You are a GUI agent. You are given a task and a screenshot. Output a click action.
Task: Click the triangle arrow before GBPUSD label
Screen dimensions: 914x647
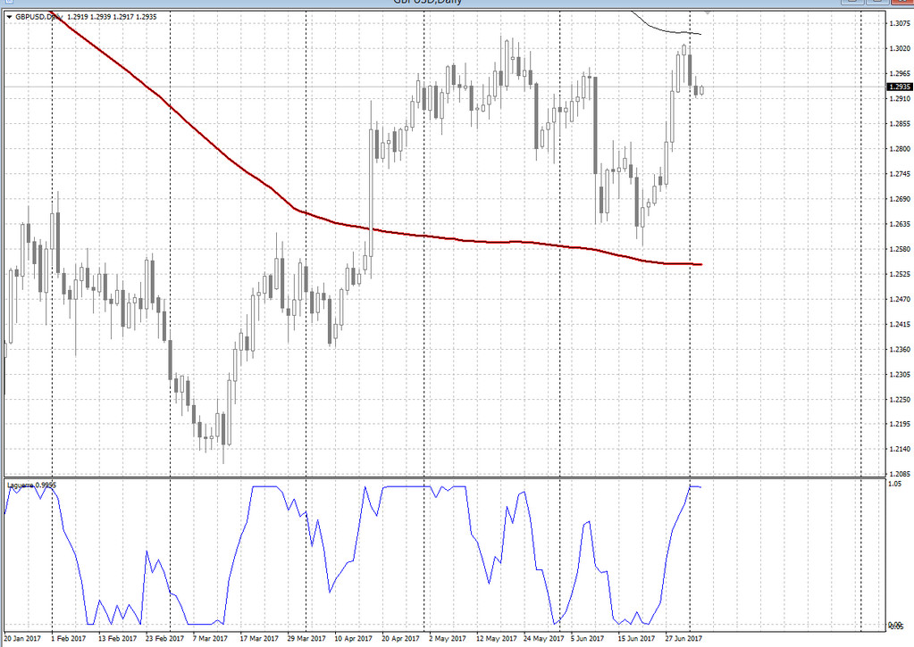coord(9,16)
